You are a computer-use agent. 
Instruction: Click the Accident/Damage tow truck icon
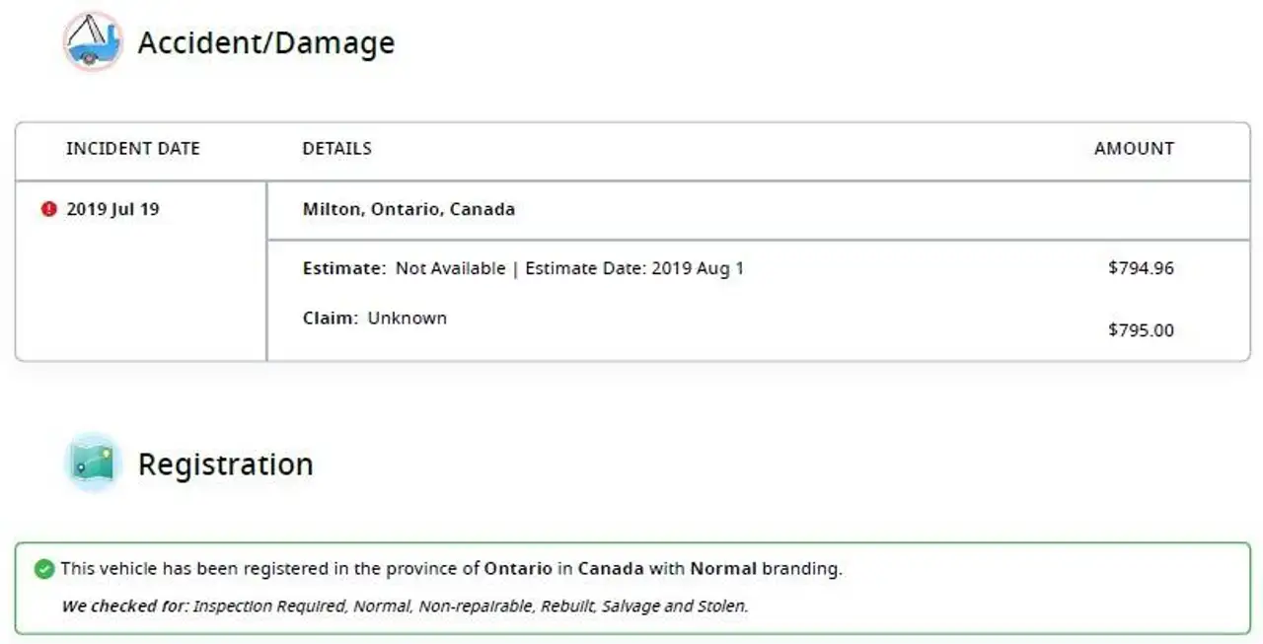93,41
